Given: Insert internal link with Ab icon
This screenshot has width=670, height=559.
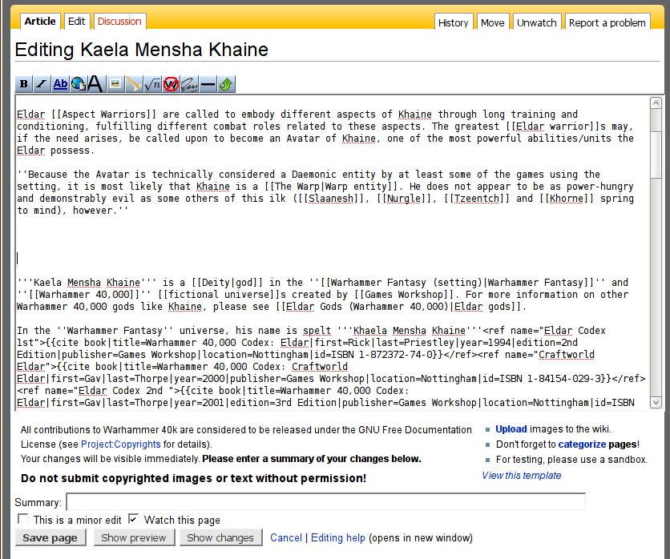Looking at the screenshot, I should (x=60, y=84).
